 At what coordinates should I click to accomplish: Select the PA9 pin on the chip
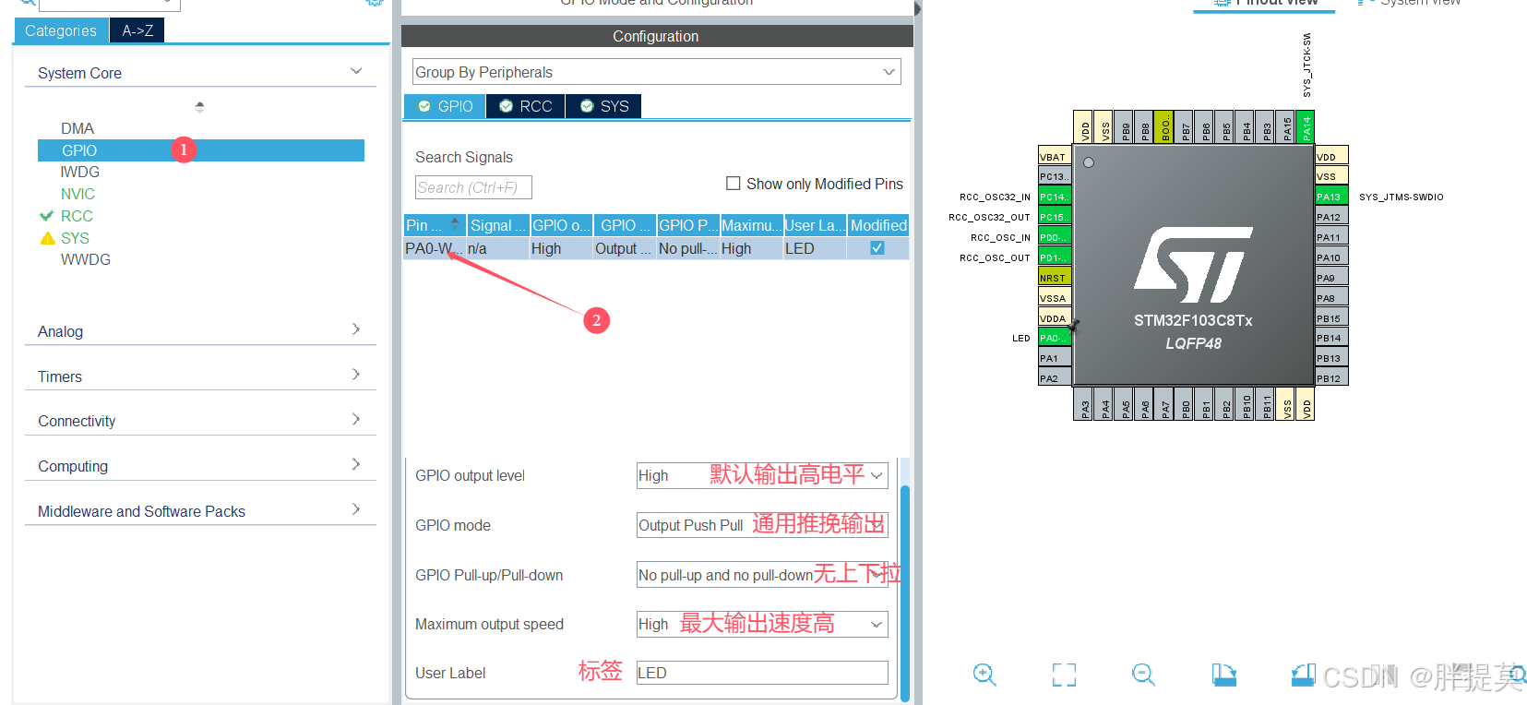click(1331, 277)
